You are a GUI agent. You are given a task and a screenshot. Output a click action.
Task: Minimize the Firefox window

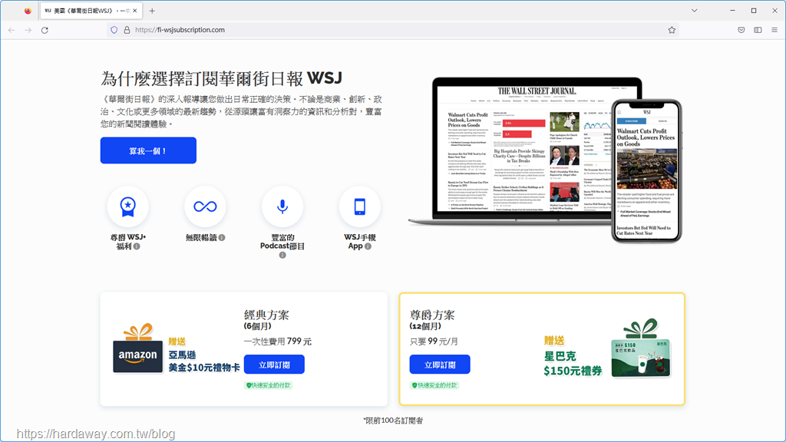[x=732, y=11]
